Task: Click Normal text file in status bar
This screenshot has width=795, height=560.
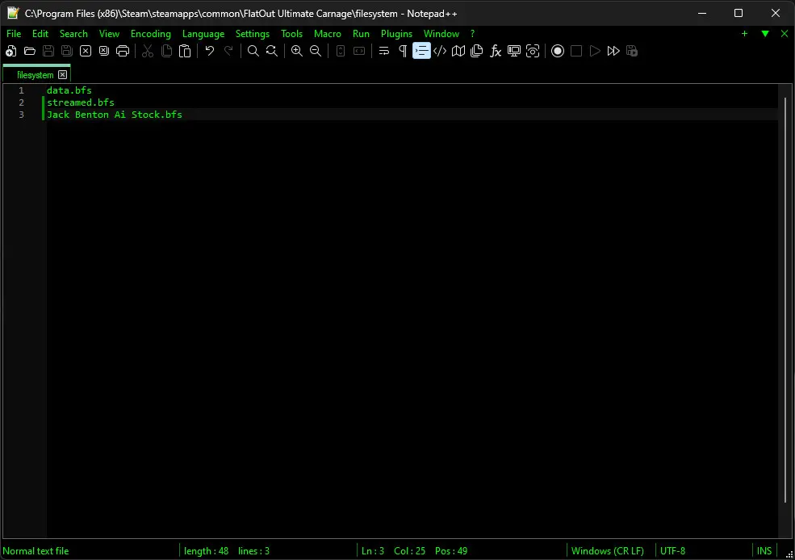Action: [x=36, y=551]
